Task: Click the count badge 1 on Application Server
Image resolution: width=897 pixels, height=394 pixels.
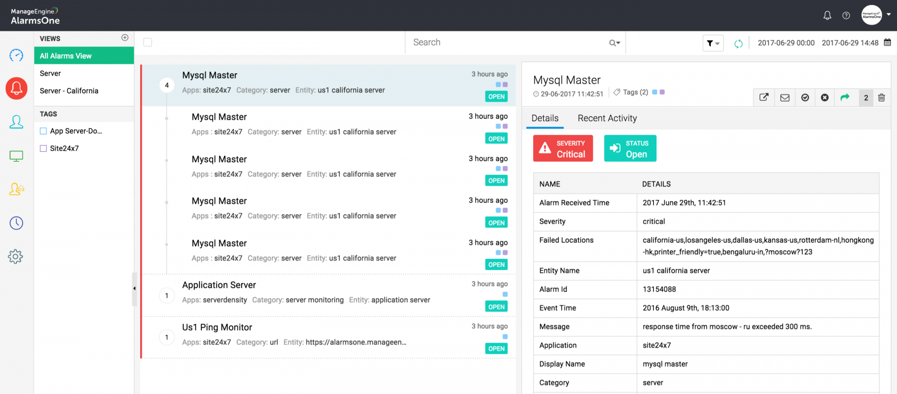Action: pos(167,295)
